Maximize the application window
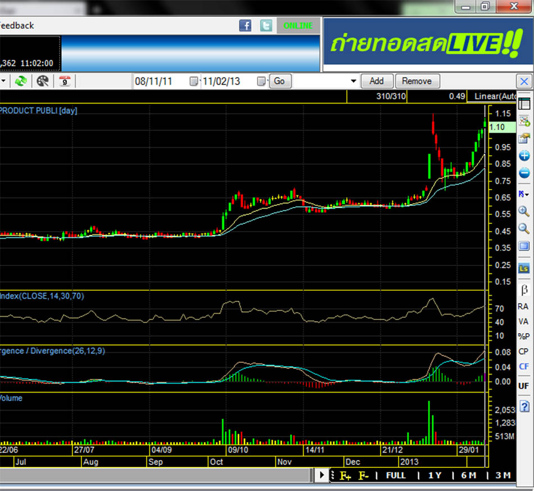Viewport: 534px width, 491px height. click(485, 6)
